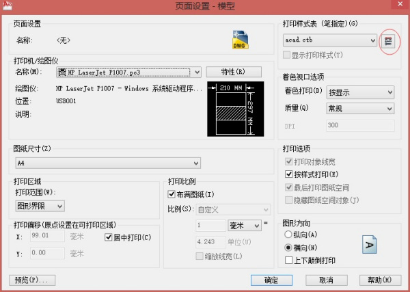Enable 上下颠倒打印 upside-down option
Screen dimensions: 410x292
288,261
